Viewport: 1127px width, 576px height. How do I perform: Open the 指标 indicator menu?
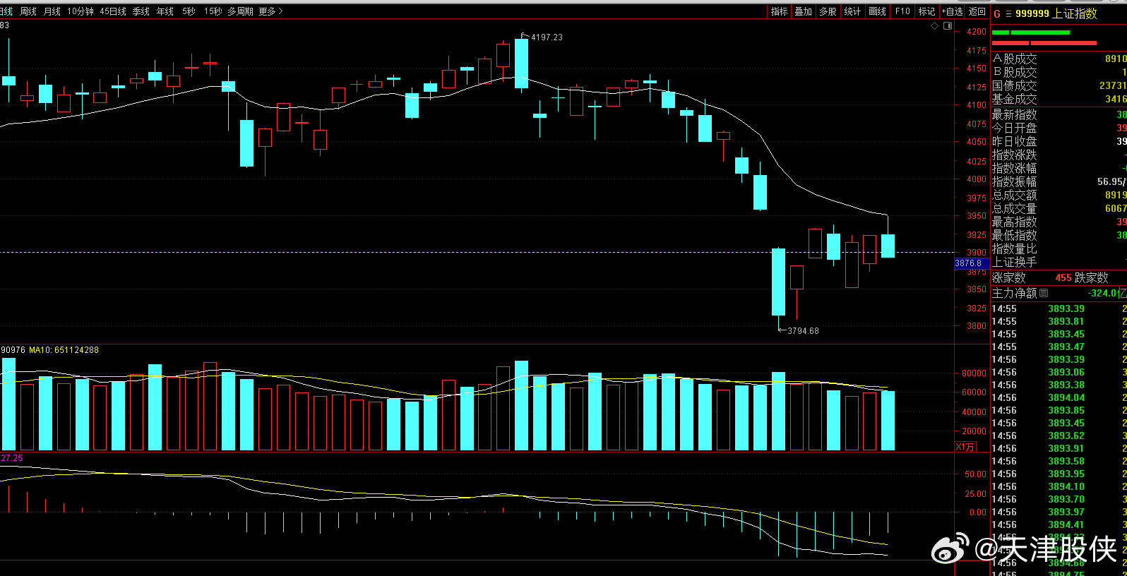pos(780,11)
